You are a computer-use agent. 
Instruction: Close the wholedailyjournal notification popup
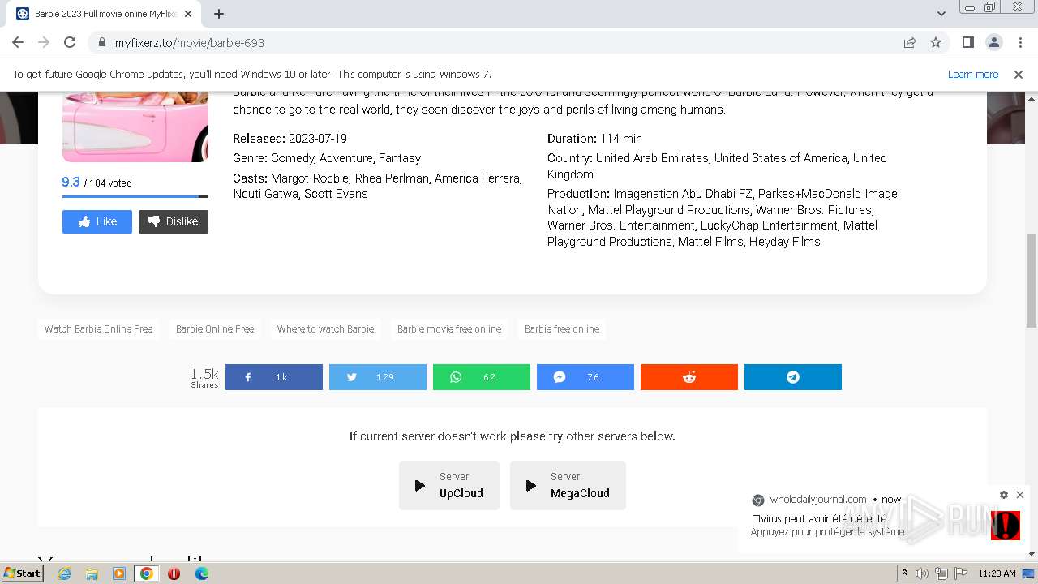point(1020,495)
